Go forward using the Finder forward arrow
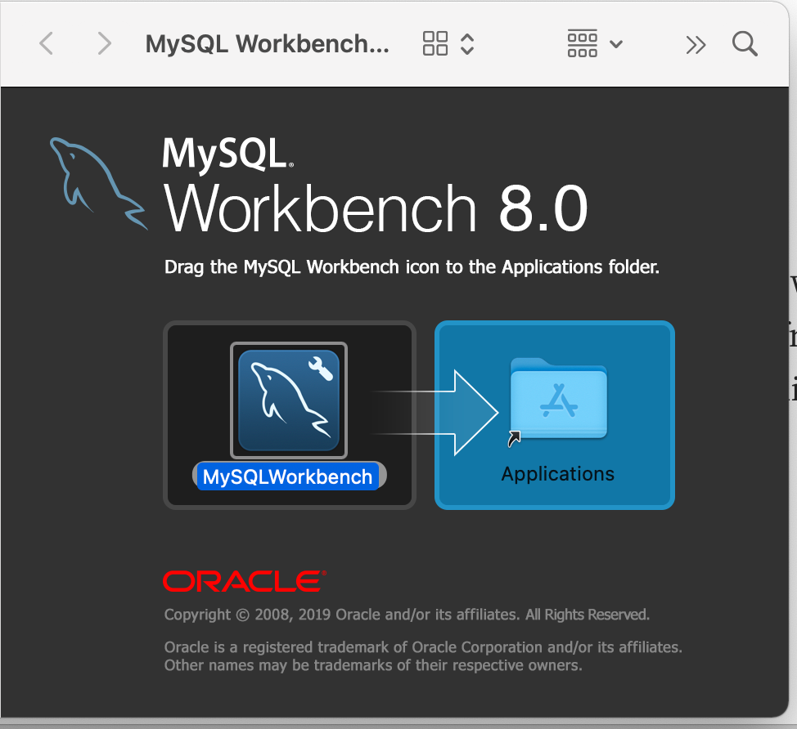This screenshot has width=797, height=729. 104,43
